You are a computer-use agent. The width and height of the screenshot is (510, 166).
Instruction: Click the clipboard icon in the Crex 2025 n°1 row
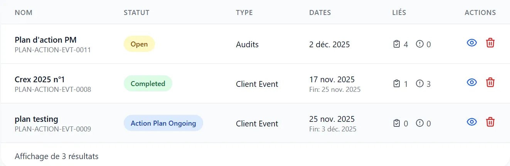[x=396, y=83]
